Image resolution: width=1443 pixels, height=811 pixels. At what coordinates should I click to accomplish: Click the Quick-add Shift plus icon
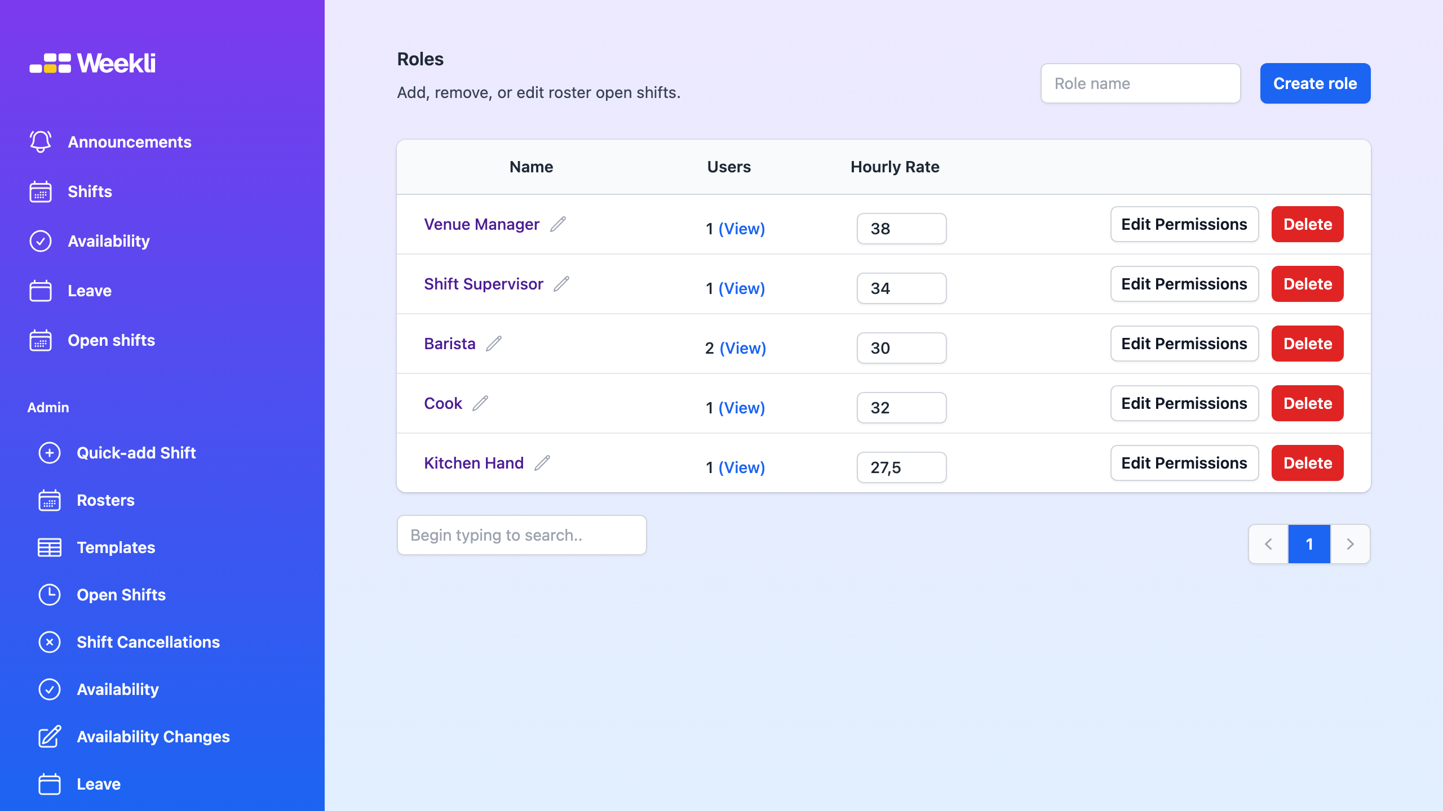click(x=50, y=453)
